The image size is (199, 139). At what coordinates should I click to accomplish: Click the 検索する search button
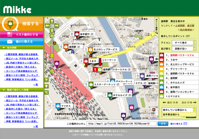coord(21,24)
